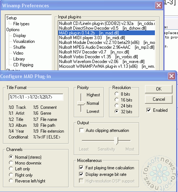Click the Title Format text field

36,97
